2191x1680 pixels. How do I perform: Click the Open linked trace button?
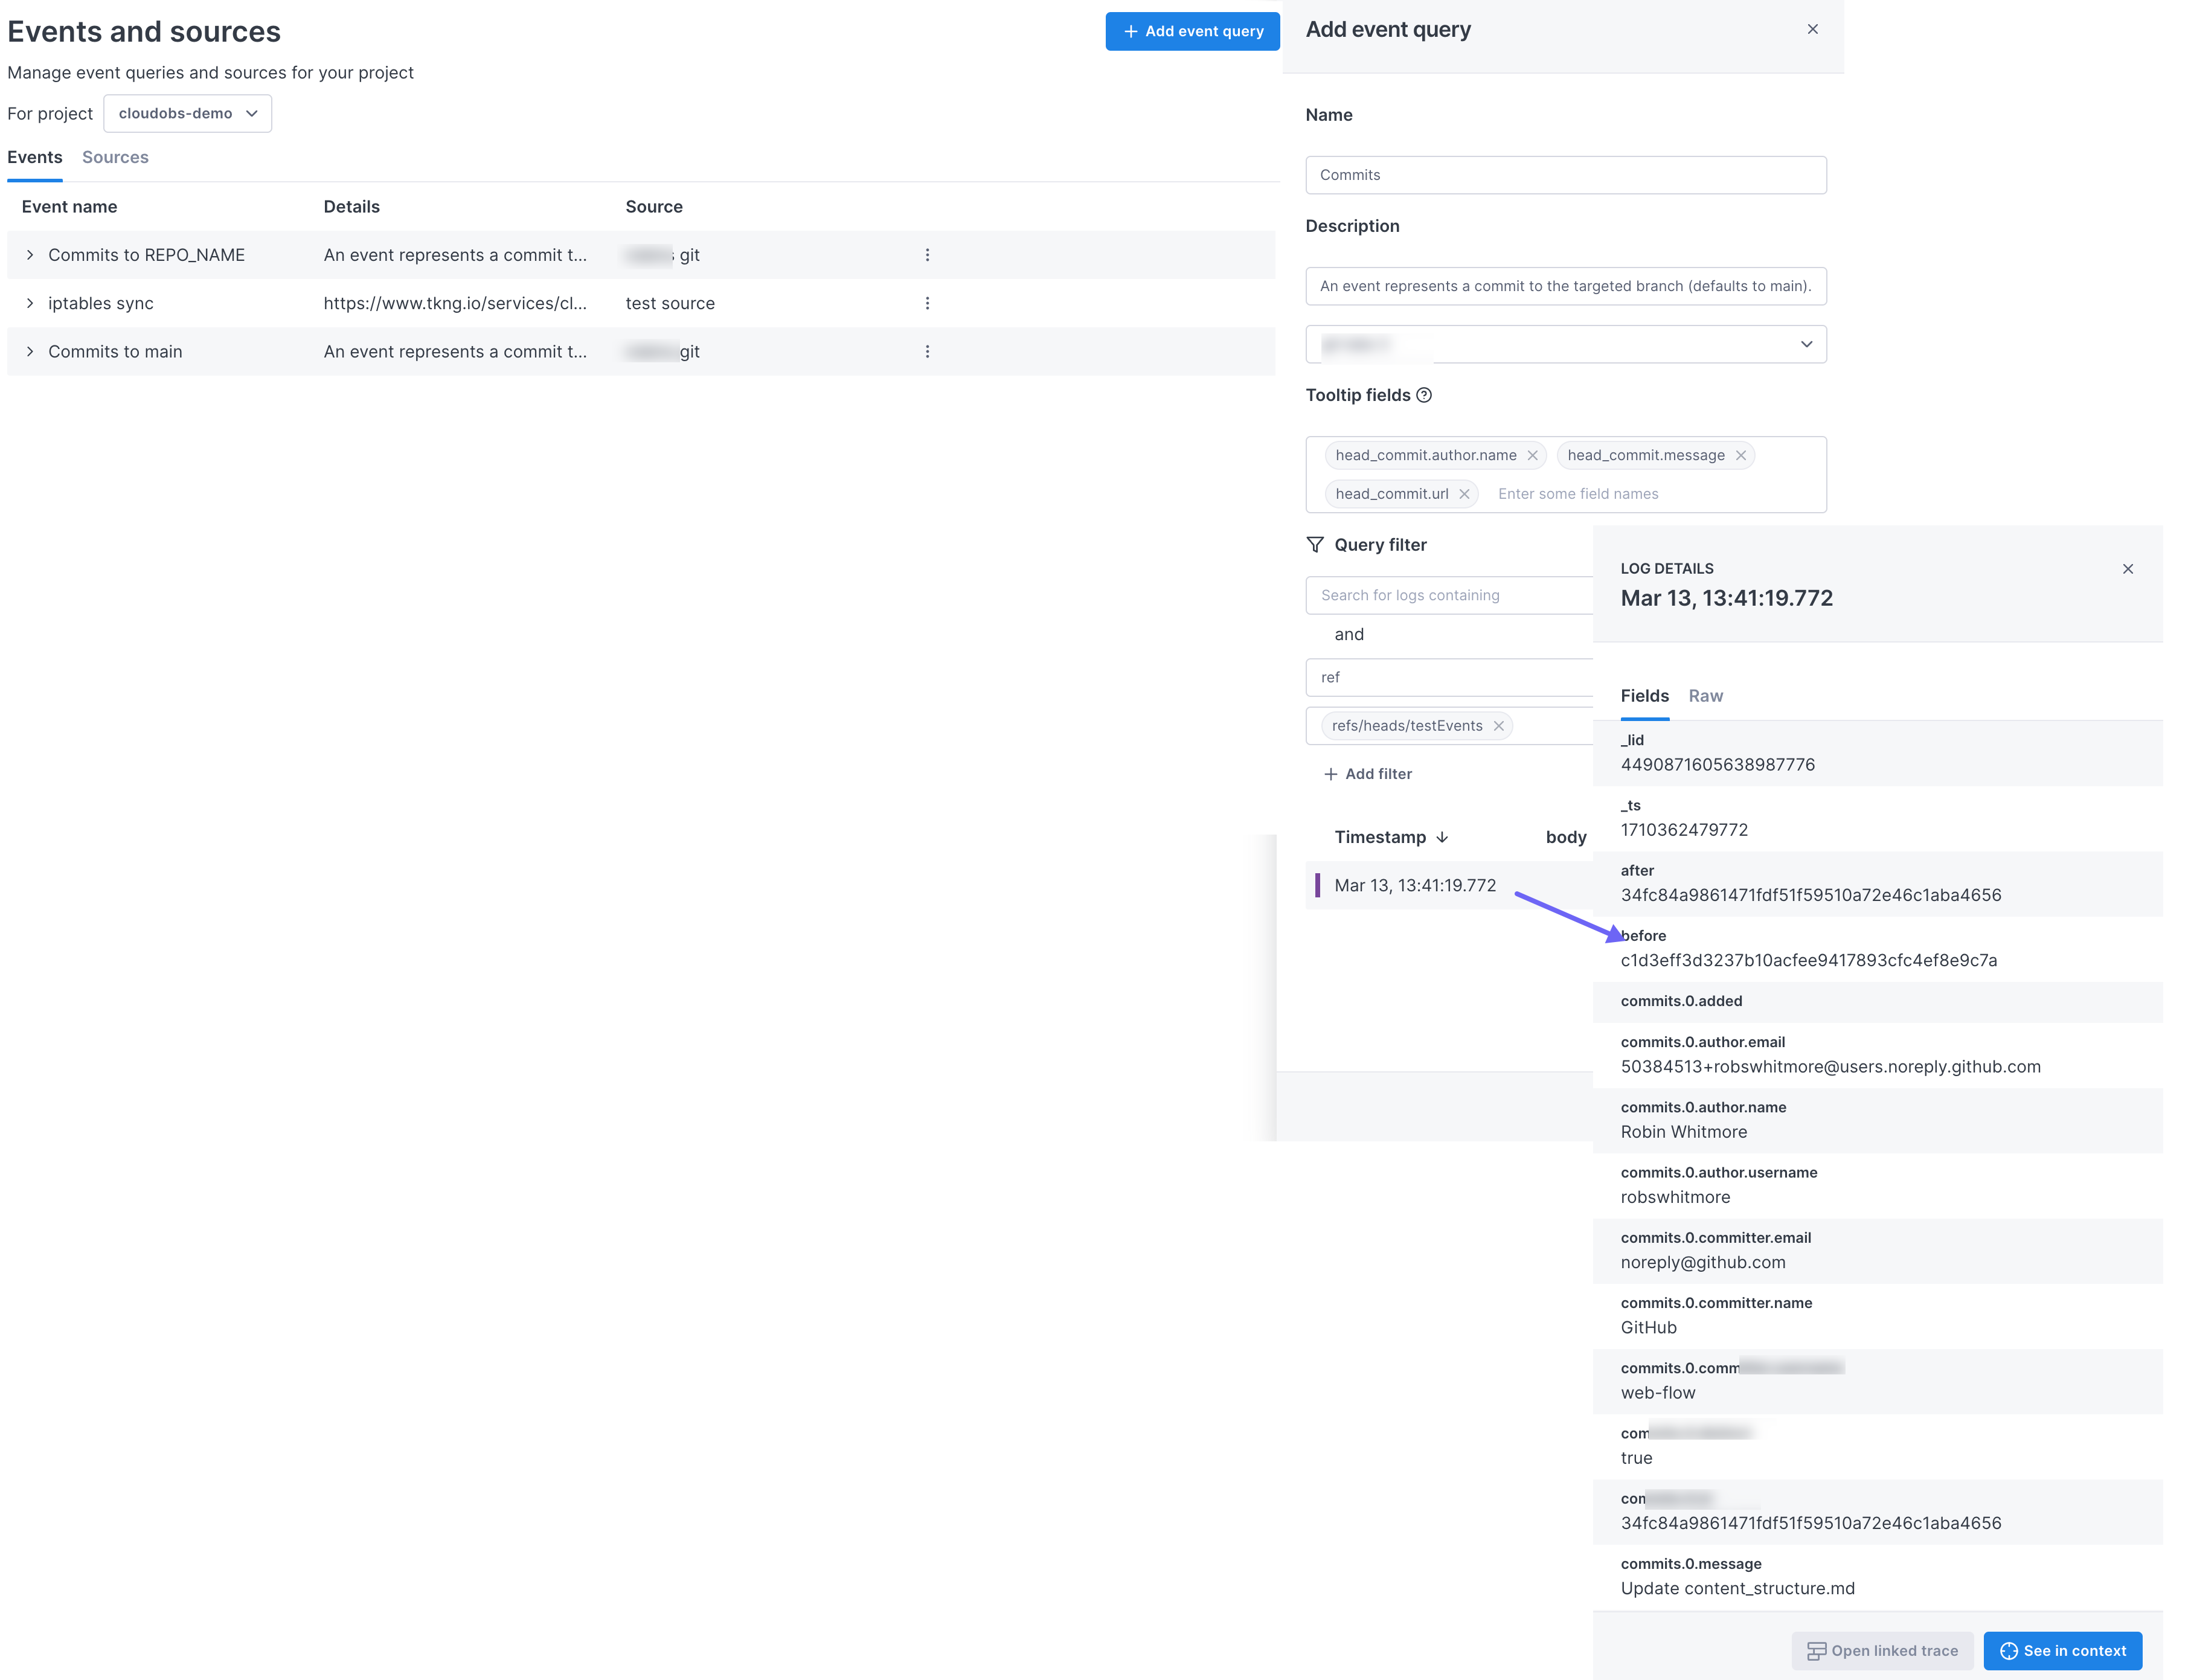[x=1882, y=1650]
